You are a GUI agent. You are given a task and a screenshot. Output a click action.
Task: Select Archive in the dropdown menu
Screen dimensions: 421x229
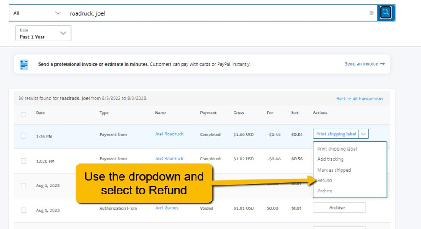(x=325, y=191)
